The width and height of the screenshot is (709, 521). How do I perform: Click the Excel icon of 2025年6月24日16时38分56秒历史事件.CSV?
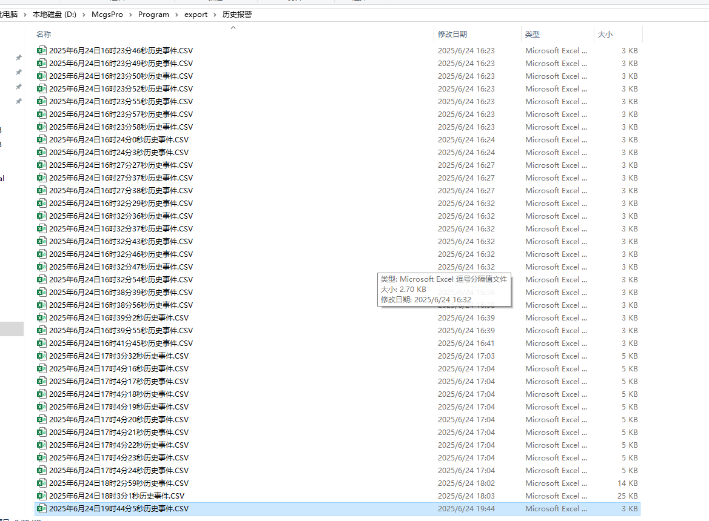click(x=42, y=305)
